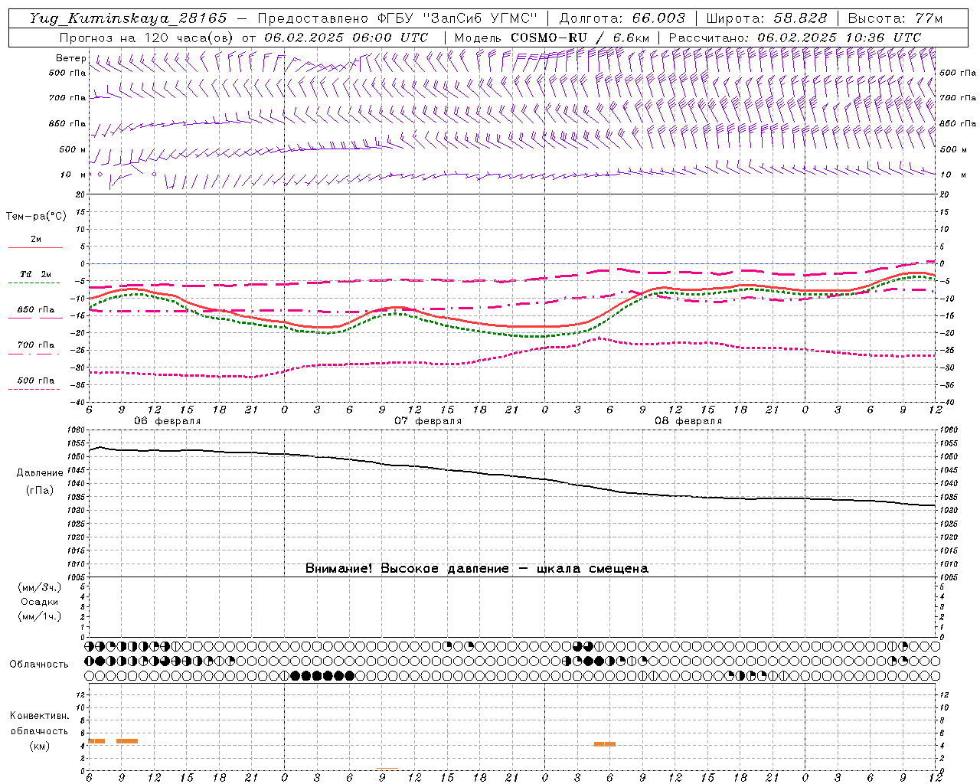
Task: Select the text Предоставлено ФГБУ "ЗапСиб УГМС"
Action: click(397, 18)
